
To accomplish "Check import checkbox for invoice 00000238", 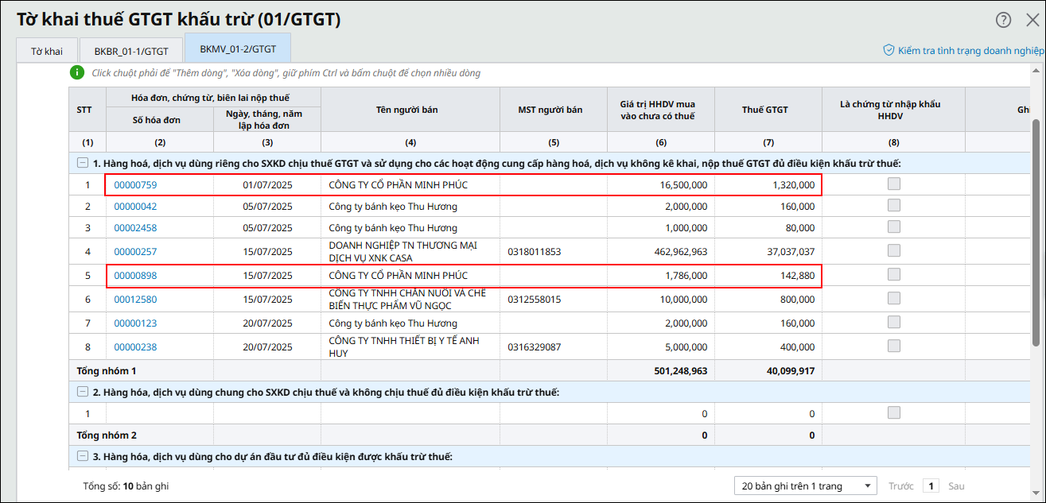I will click(x=894, y=346).
